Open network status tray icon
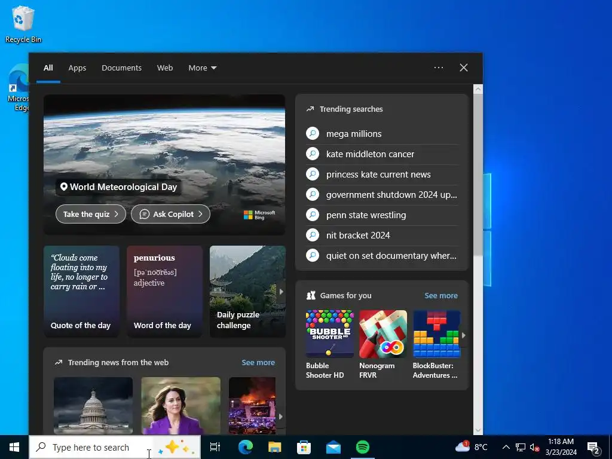The height and width of the screenshot is (459, 612). pos(521,447)
